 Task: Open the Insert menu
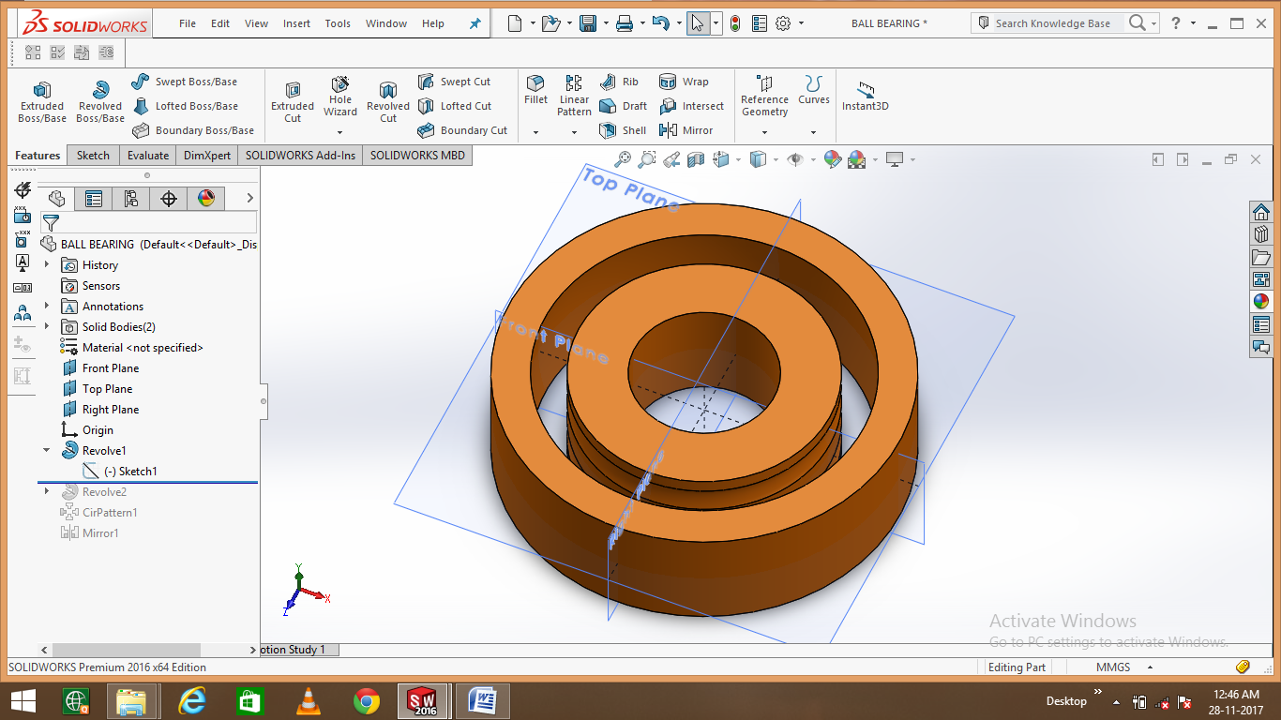click(296, 23)
